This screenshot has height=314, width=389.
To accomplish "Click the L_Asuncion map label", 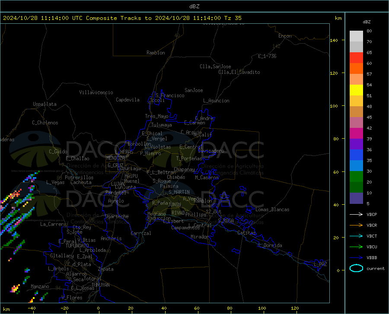I will pos(216,101).
